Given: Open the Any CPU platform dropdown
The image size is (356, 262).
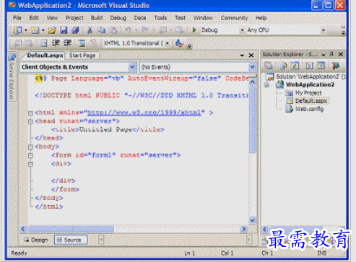Looking at the screenshot, I should (323, 30).
